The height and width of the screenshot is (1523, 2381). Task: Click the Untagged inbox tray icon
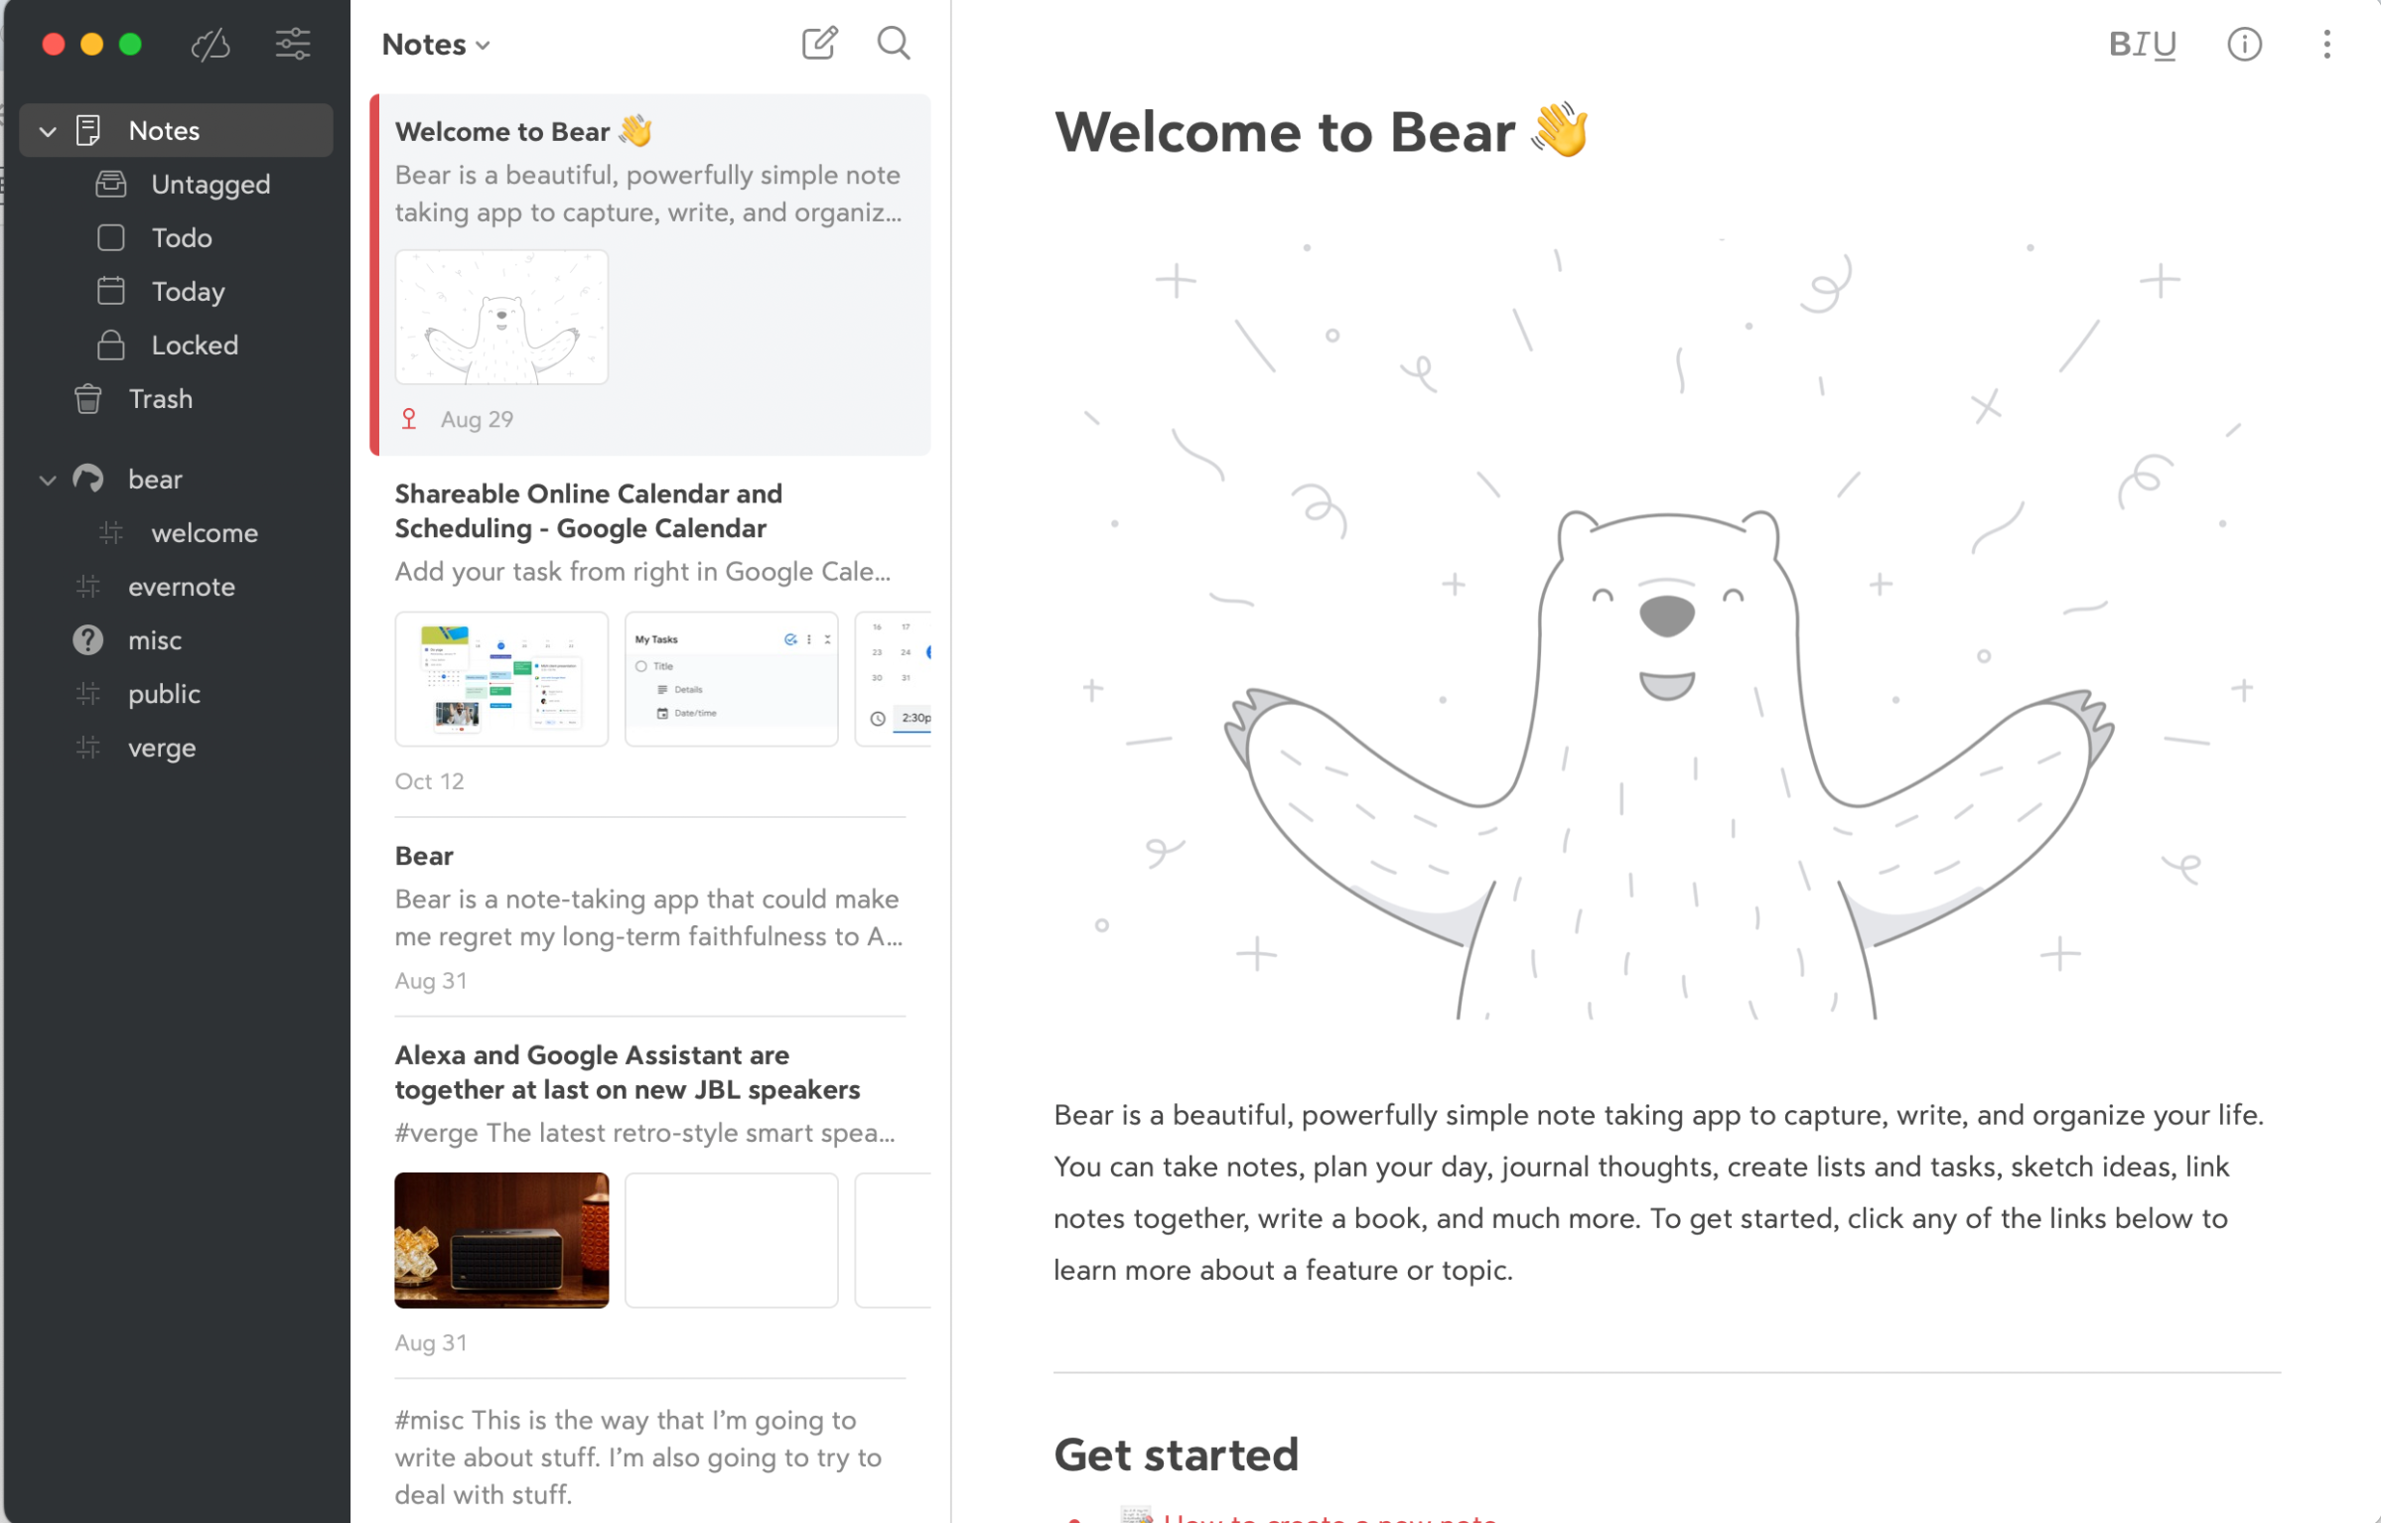point(111,184)
